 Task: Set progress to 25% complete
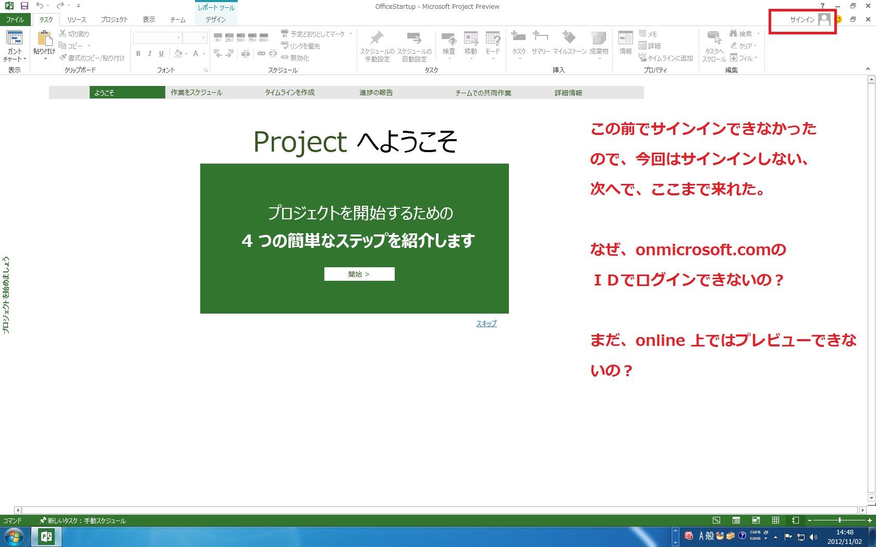[x=229, y=37]
